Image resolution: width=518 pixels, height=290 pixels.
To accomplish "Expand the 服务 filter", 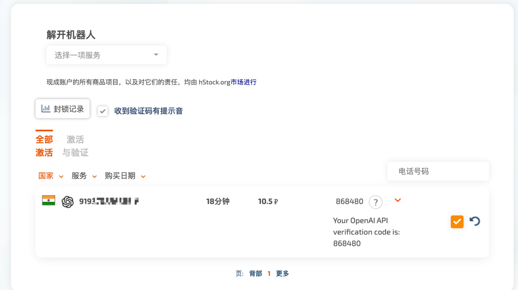I will point(84,176).
